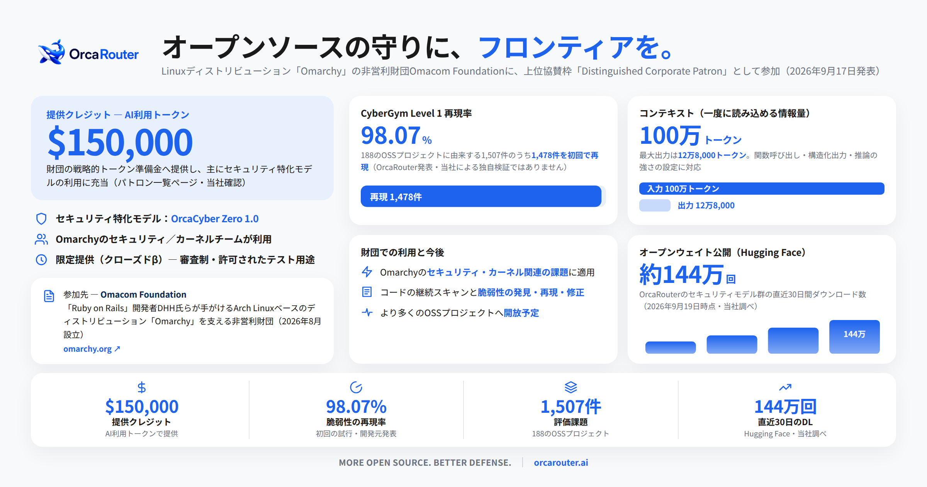This screenshot has height=487, width=927.
Task: Click the 100万 トークン context figure
Action: click(691, 136)
